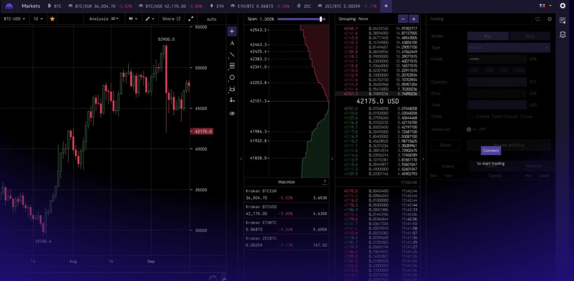This screenshot has width=574, height=281.
Task: Select the text annotation tool on chart sidebar
Action: (232, 43)
